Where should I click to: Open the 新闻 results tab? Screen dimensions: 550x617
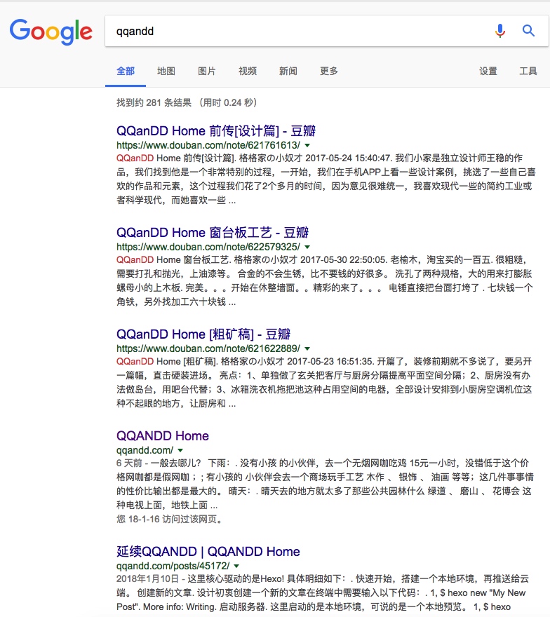(288, 72)
